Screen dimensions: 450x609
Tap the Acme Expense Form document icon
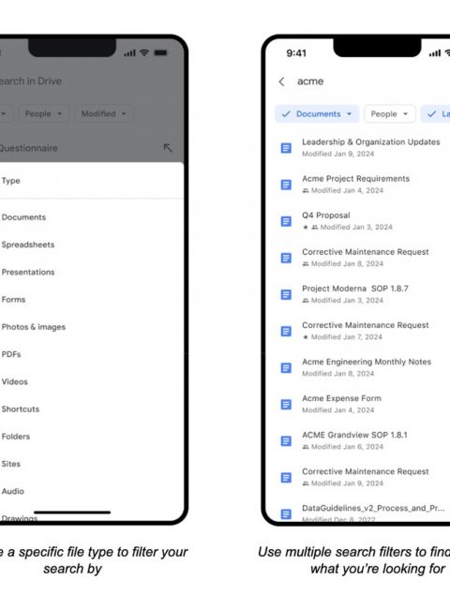point(286,405)
